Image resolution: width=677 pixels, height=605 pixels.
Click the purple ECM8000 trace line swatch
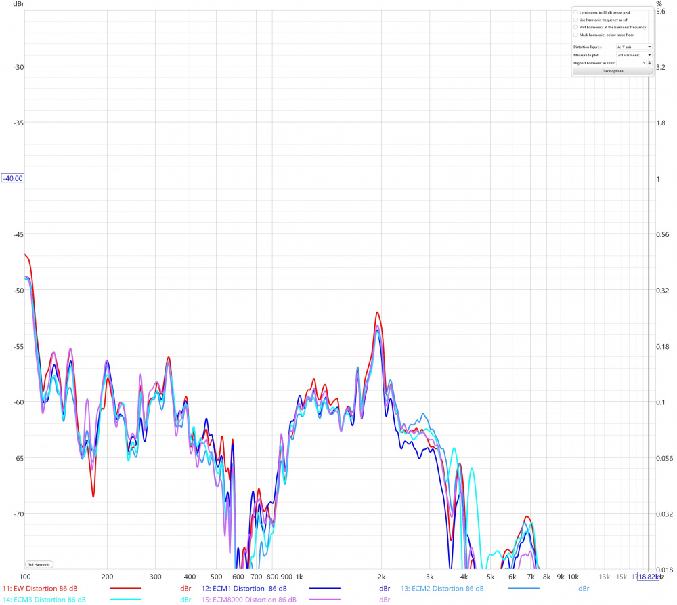pyautogui.click(x=325, y=600)
